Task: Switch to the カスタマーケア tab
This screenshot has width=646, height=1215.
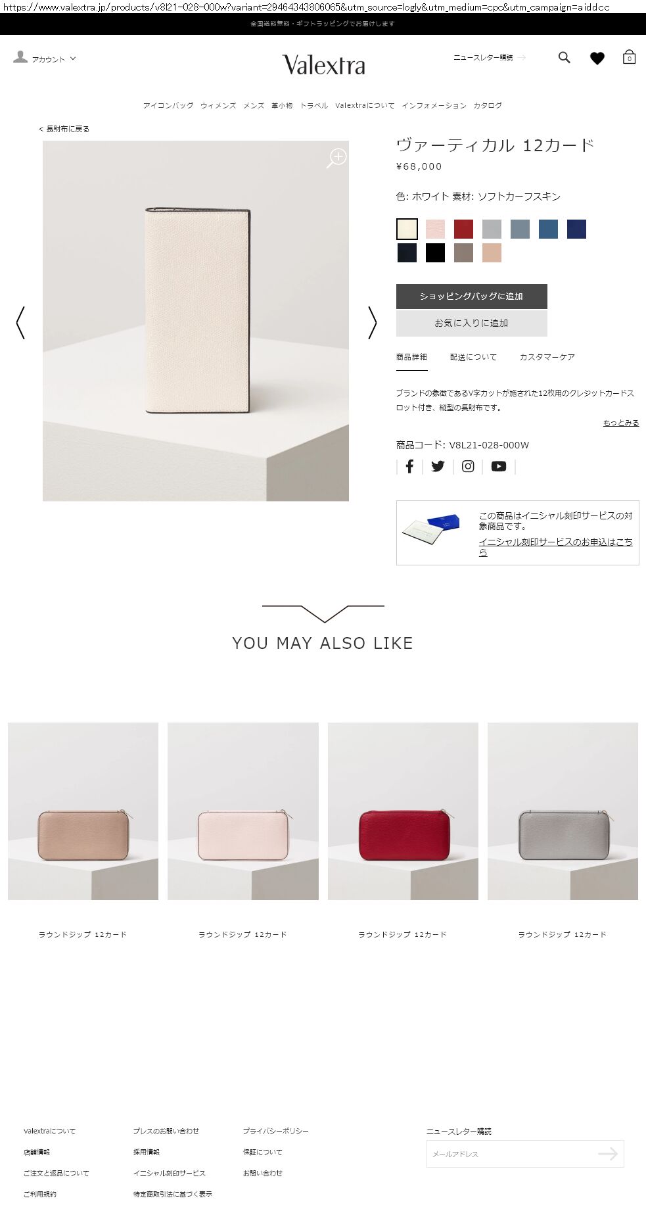Action: (x=547, y=357)
